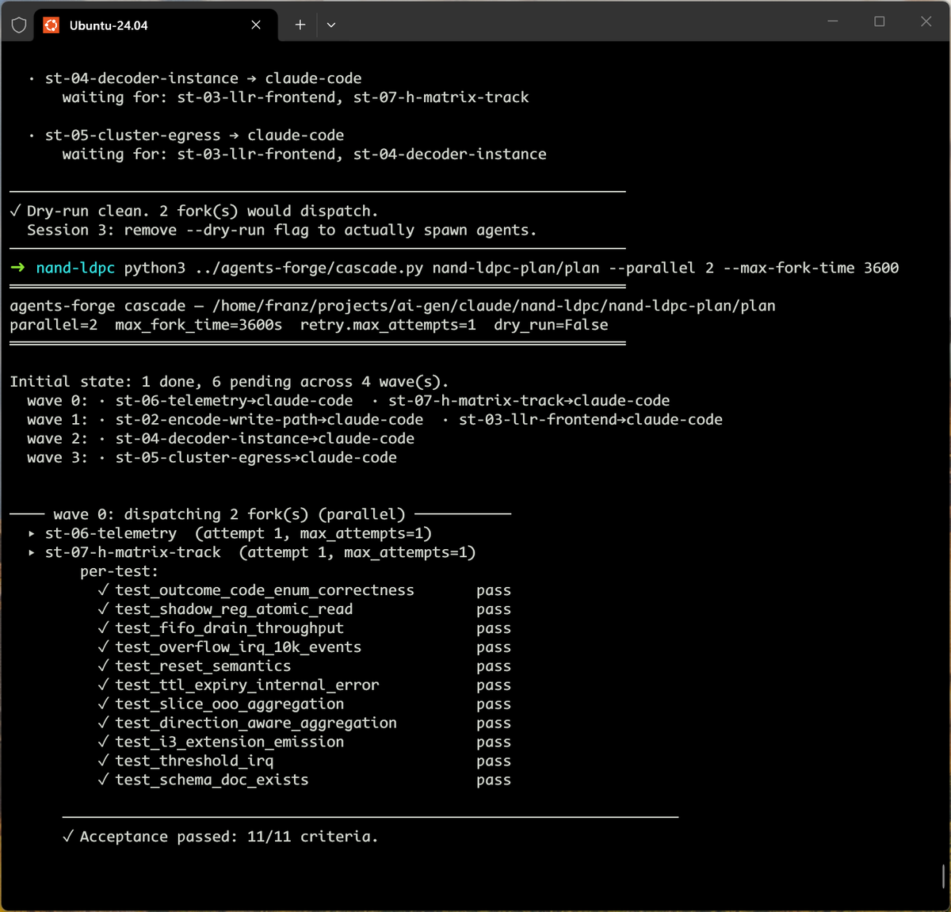Screen dimensions: 951x912
Task: Click 'st-06-telemetry→claude-code' in wave 0
Action: coord(235,401)
